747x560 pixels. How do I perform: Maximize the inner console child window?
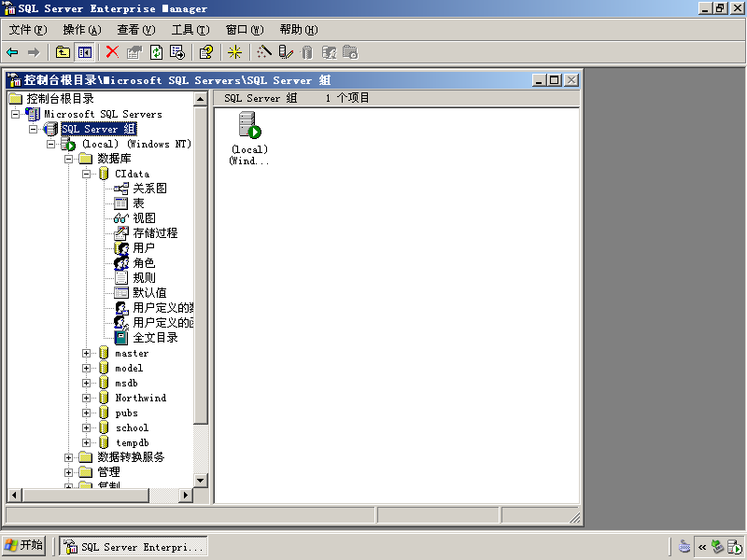click(555, 80)
